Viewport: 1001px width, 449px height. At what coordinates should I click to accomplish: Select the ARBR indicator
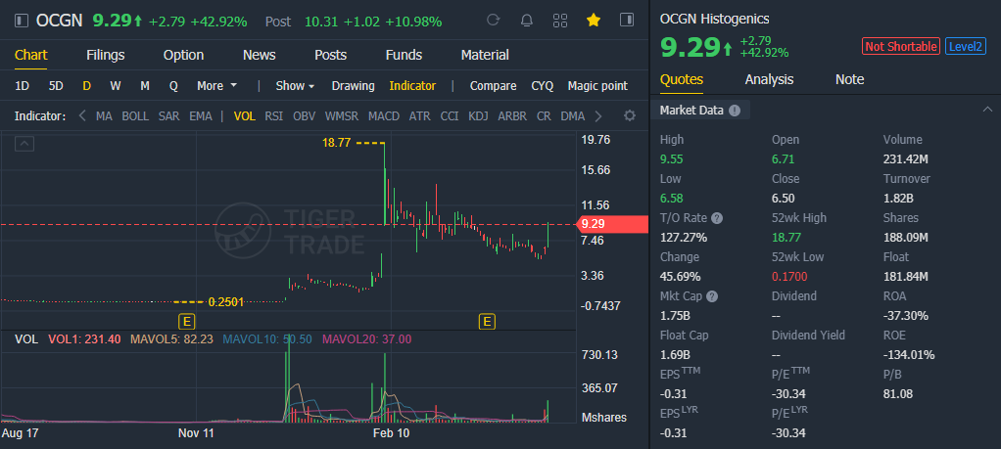pos(512,116)
